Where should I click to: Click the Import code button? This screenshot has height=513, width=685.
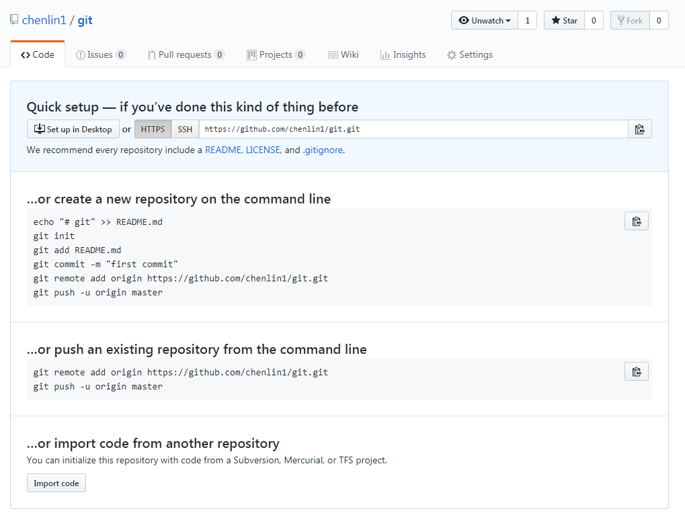(x=56, y=483)
